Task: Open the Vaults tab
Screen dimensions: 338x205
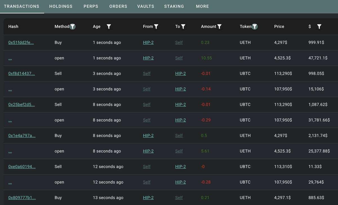Action: [146, 6]
